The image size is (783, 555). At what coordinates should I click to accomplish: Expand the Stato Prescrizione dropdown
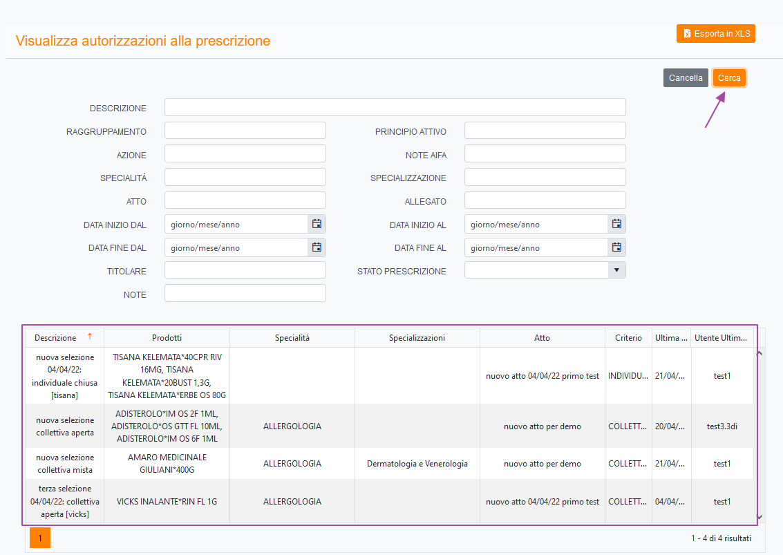[x=616, y=270]
